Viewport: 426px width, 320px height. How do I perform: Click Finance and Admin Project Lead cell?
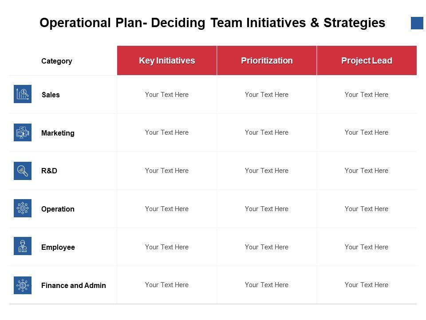pos(367,285)
